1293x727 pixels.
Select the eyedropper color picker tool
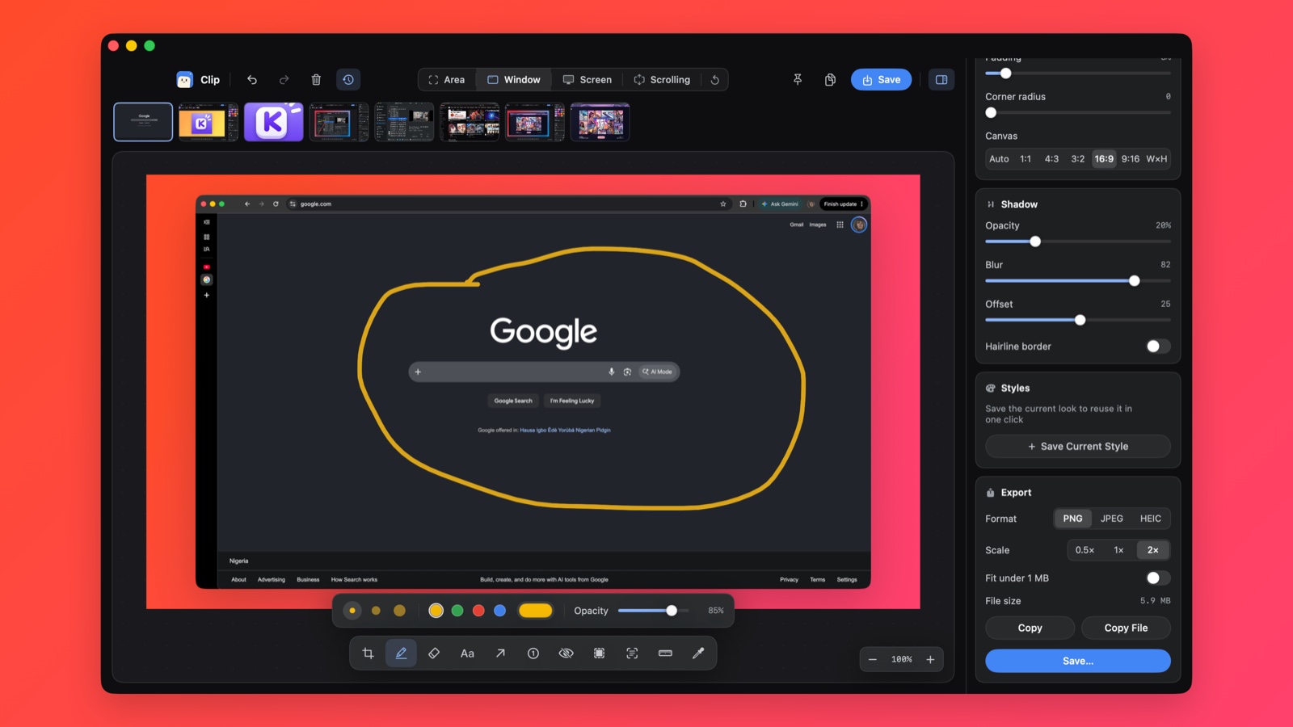(698, 653)
